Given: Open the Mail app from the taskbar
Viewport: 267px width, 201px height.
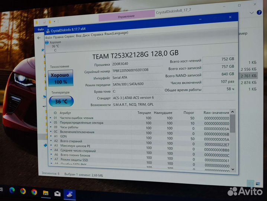Looking at the screenshot, I should click(57, 194).
